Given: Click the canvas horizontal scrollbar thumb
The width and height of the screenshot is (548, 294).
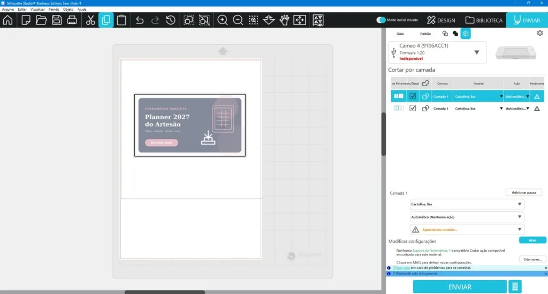Looking at the screenshot, I should point(165,292).
